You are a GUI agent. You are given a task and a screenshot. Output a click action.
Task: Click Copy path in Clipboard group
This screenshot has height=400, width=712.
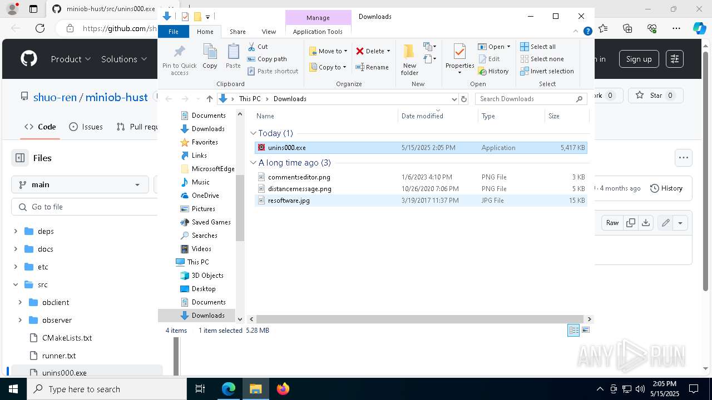coord(267,59)
